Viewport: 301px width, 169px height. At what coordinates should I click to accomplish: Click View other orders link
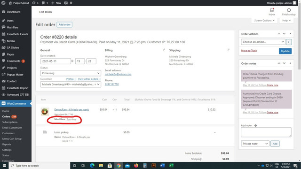(89, 79)
